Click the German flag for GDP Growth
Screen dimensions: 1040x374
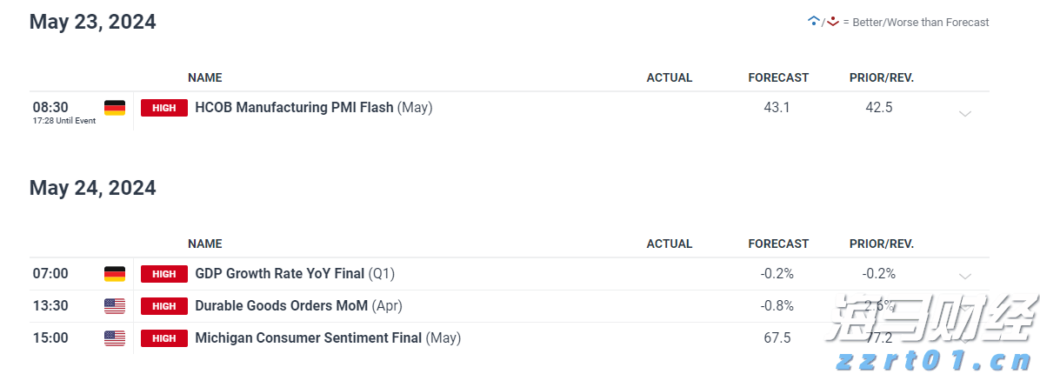point(114,274)
